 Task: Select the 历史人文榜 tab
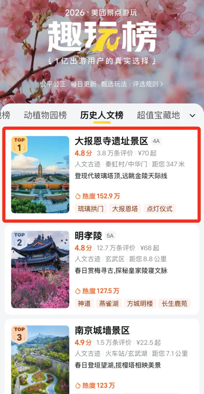coord(102,115)
